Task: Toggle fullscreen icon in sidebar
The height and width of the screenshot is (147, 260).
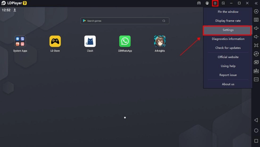Action: (256, 45)
